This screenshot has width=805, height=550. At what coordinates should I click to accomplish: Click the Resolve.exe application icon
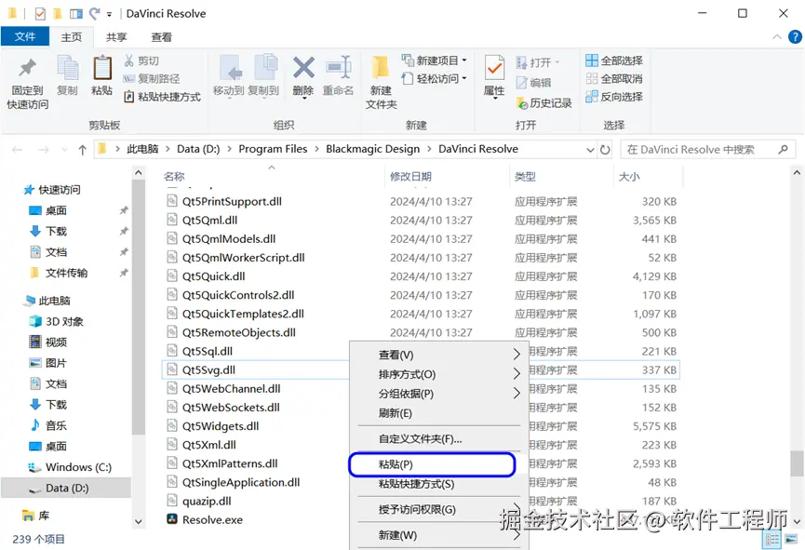[x=172, y=519]
